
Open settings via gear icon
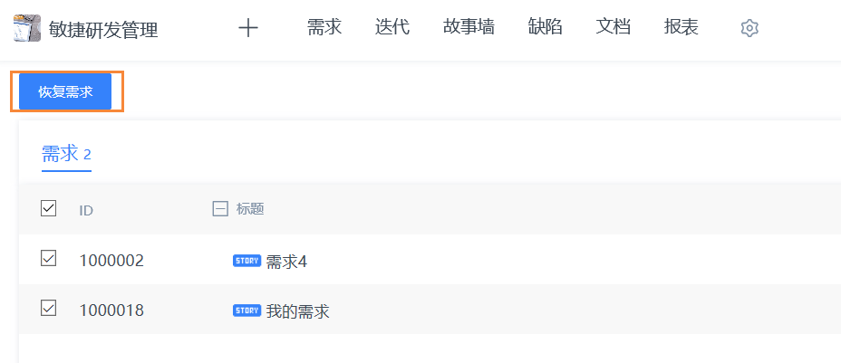pos(749,28)
